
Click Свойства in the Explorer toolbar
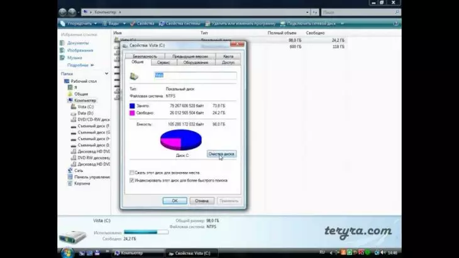(142, 23)
